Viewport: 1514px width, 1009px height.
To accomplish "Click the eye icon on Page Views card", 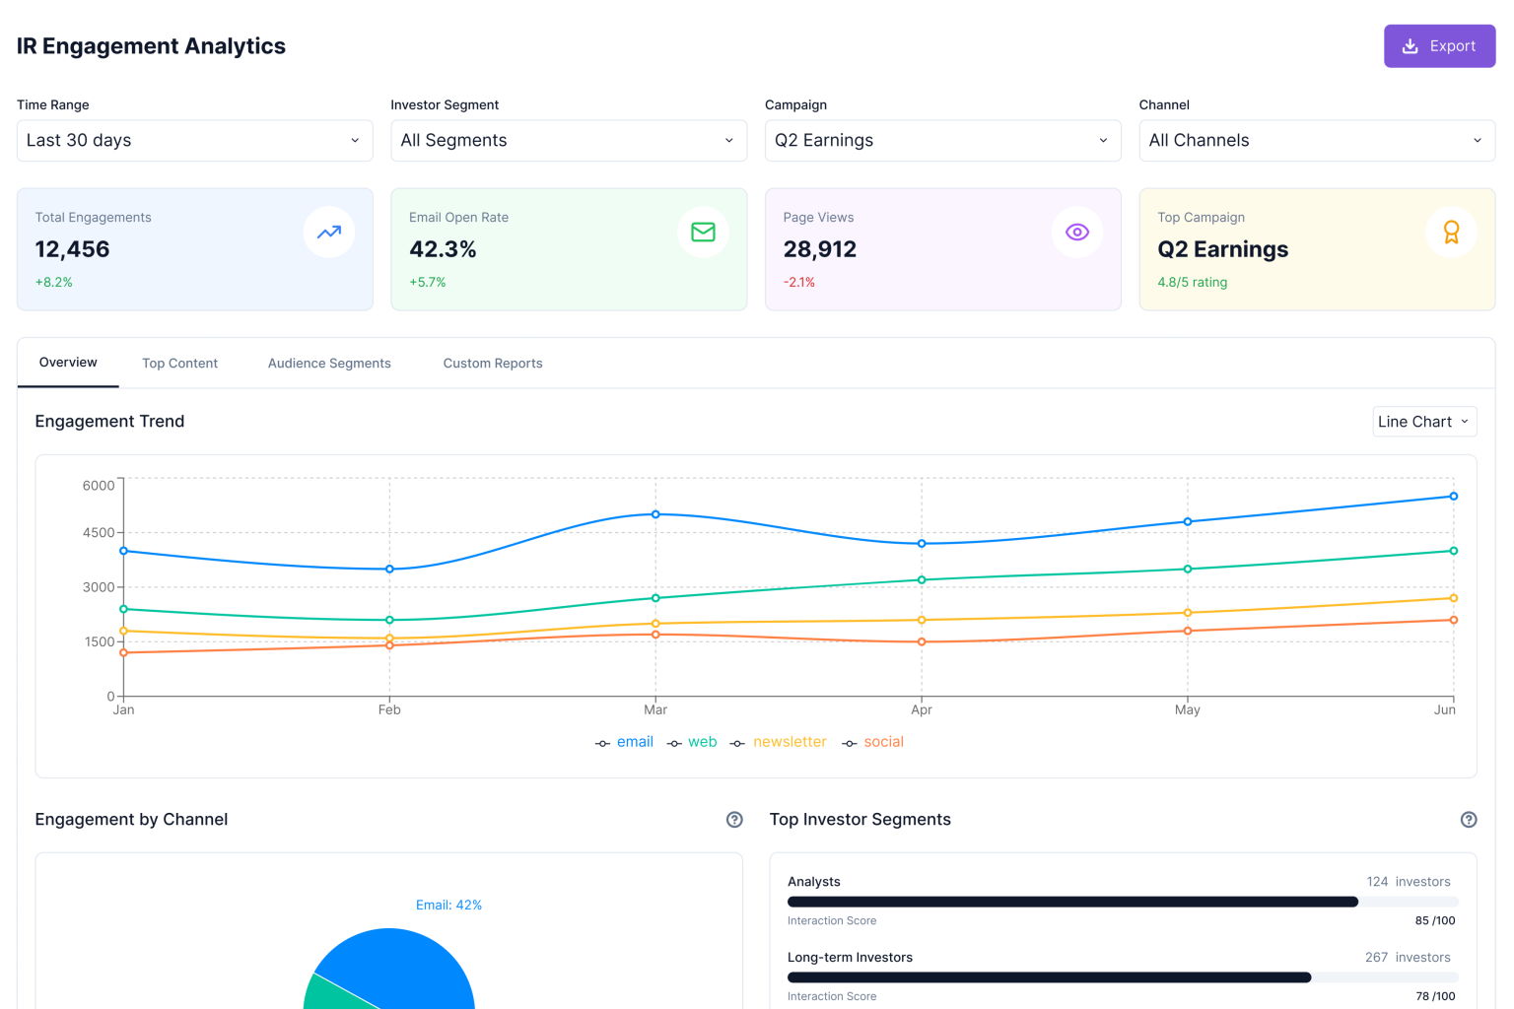I will click(x=1076, y=232).
